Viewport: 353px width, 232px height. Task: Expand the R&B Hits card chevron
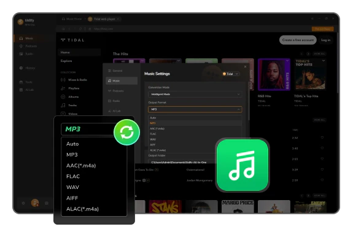tap(287, 61)
